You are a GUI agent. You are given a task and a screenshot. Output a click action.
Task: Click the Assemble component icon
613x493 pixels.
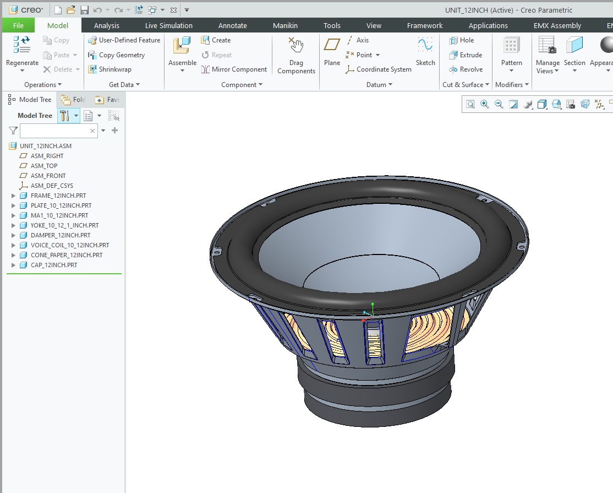point(182,45)
